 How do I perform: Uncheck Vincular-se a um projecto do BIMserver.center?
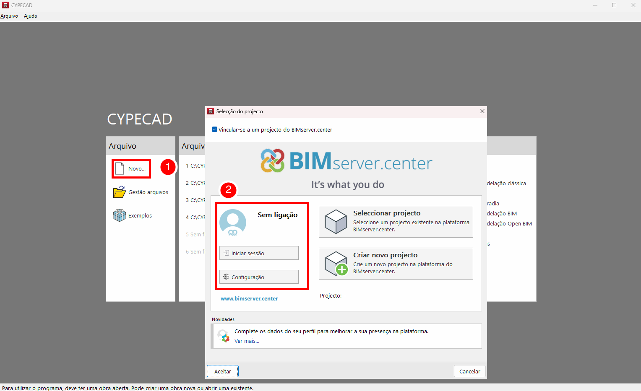coord(215,129)
